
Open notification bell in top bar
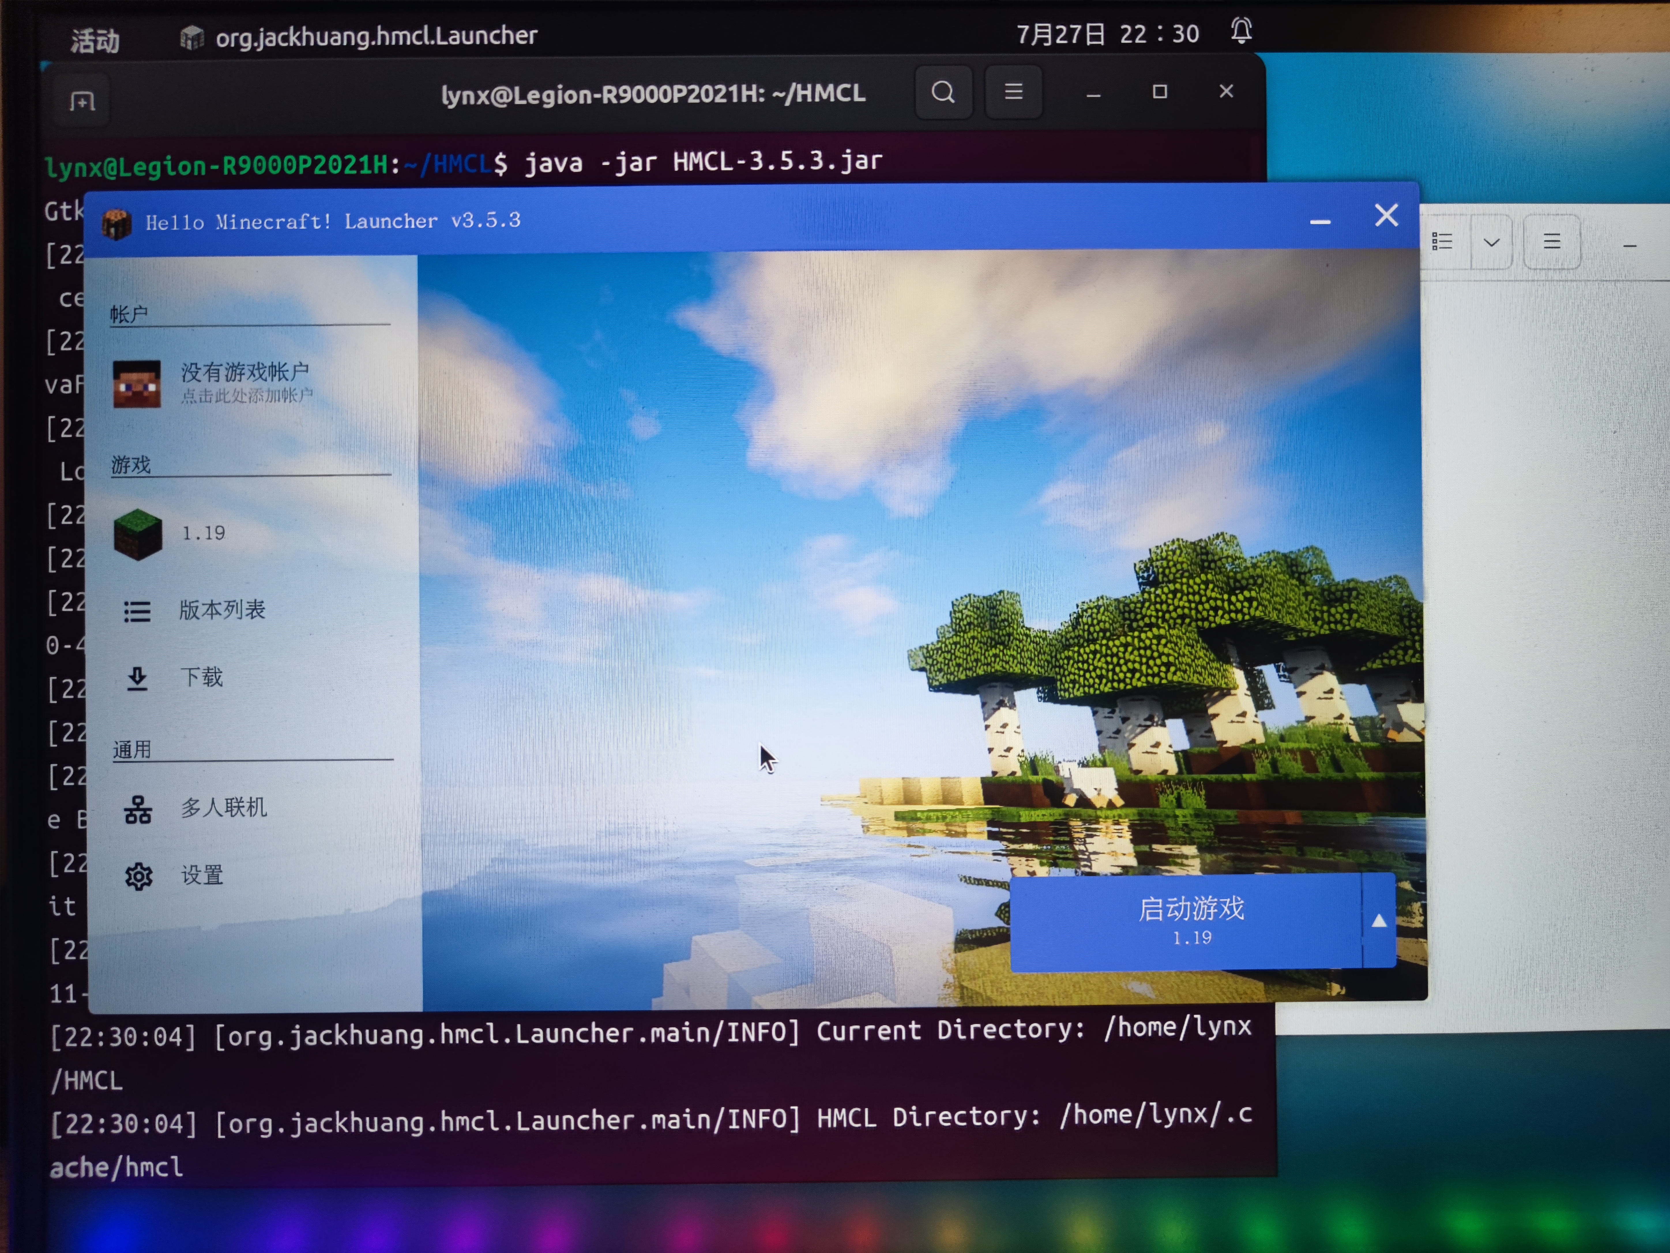pos(1241,31)
